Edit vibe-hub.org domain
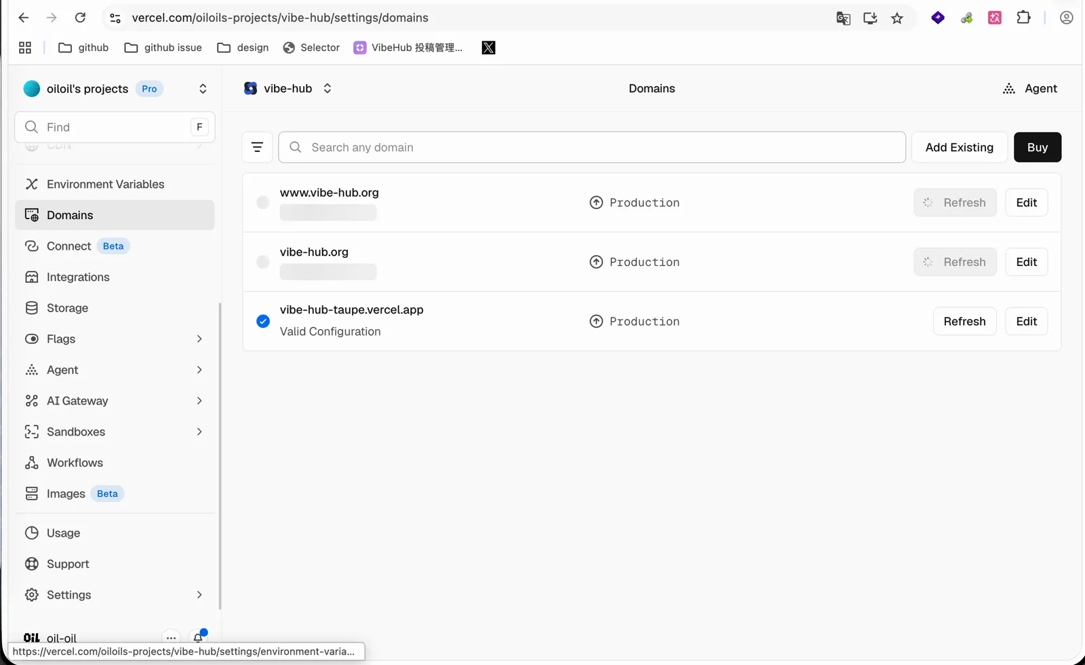 point(1026,262)
